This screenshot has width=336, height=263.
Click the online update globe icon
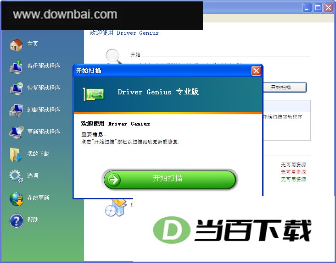click(17, 199)
